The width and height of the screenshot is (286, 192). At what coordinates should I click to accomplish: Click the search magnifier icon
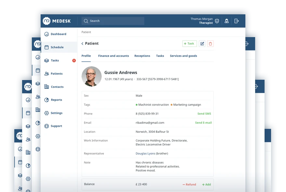click(86, 21)
